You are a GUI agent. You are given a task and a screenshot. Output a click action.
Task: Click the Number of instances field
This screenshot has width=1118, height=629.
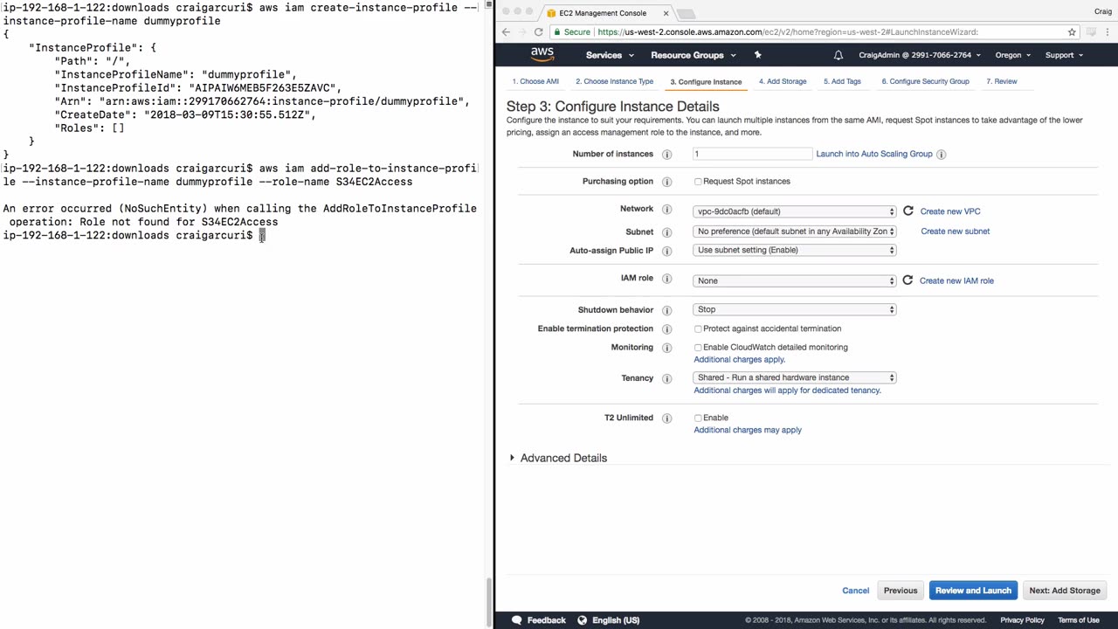pos(753,154)
